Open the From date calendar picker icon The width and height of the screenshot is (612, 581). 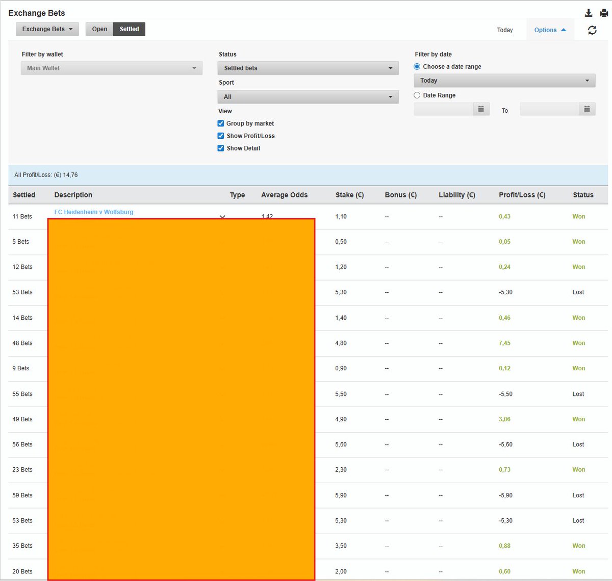pyautogui.click(x=481, y=109)
